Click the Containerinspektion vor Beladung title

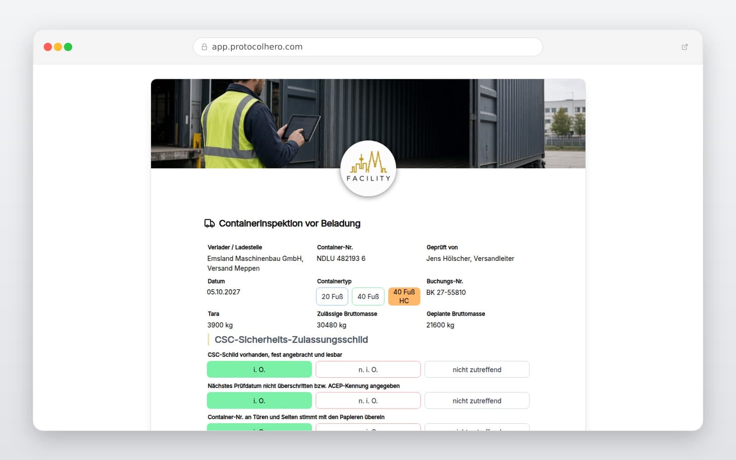[290, 224]
